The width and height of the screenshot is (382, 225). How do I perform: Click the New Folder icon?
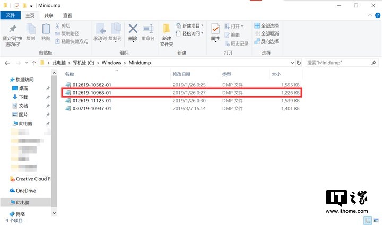point(167,32)
